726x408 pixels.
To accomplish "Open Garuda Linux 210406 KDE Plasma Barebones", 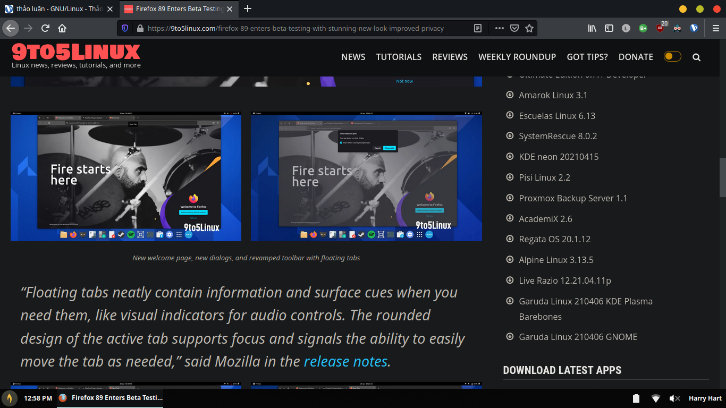I will (586, 309).
